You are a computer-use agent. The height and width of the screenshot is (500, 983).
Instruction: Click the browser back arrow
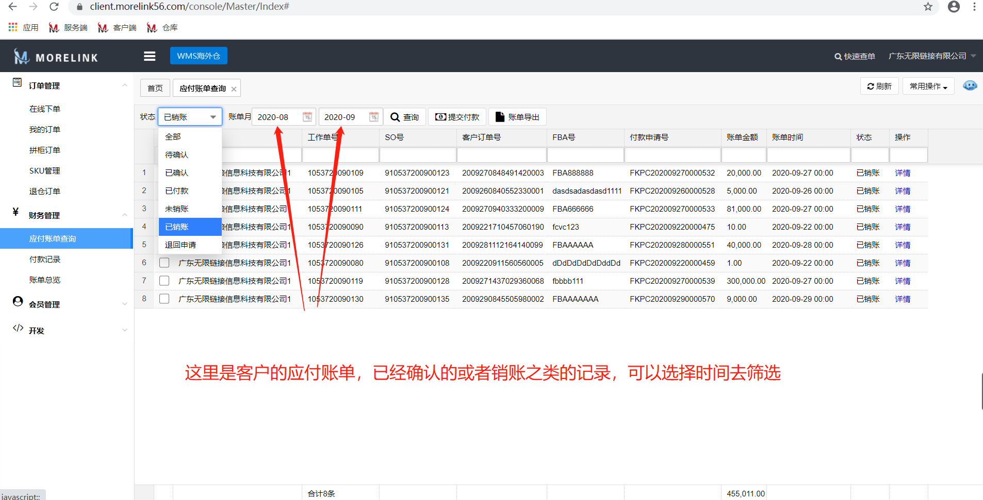13,7
